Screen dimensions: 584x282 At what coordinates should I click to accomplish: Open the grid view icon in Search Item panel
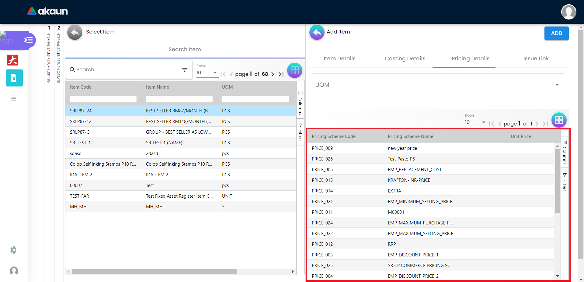pyautogui.click(x=294, y=71)
